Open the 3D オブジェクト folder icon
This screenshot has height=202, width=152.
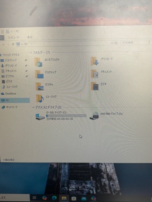click(39, 62)
